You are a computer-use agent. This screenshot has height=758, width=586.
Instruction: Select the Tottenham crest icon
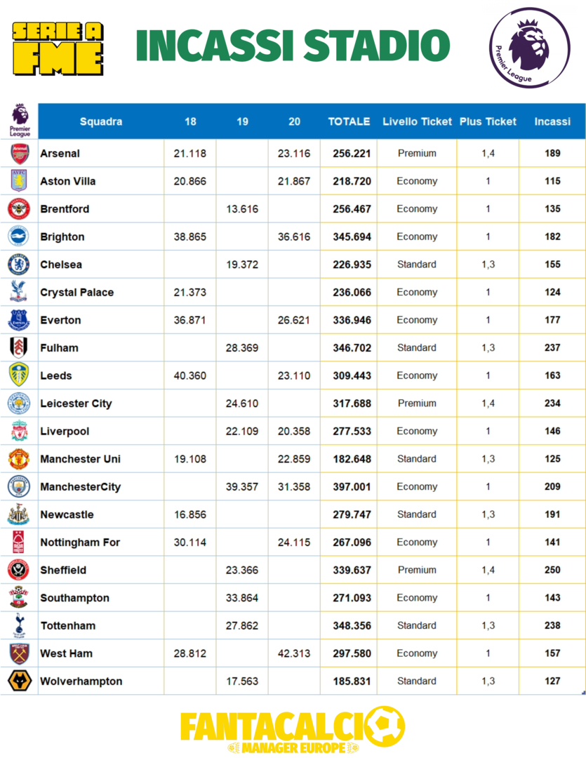(x=19, y=625)
